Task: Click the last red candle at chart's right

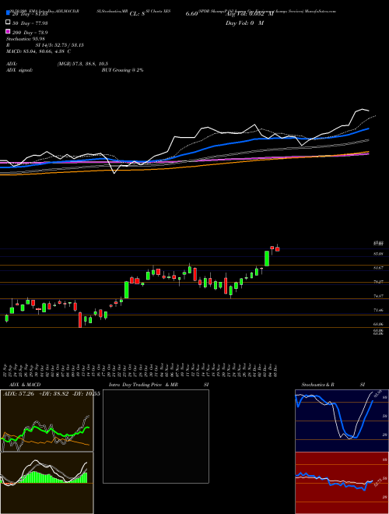Action: click(277, 248)
